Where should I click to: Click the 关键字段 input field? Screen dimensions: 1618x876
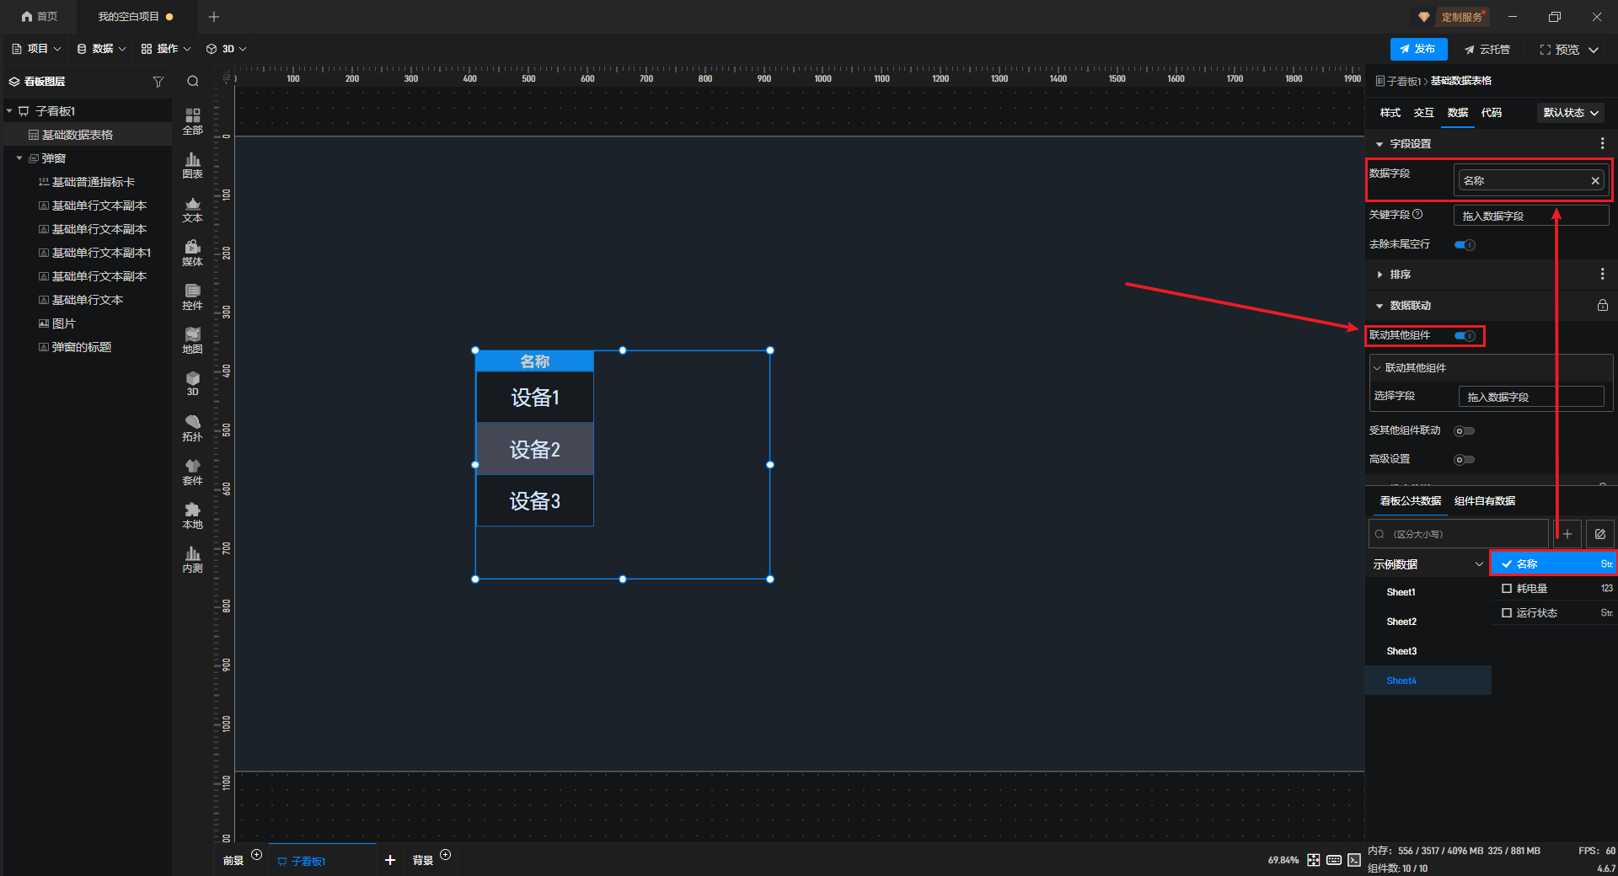click(x=1530, y=216)
